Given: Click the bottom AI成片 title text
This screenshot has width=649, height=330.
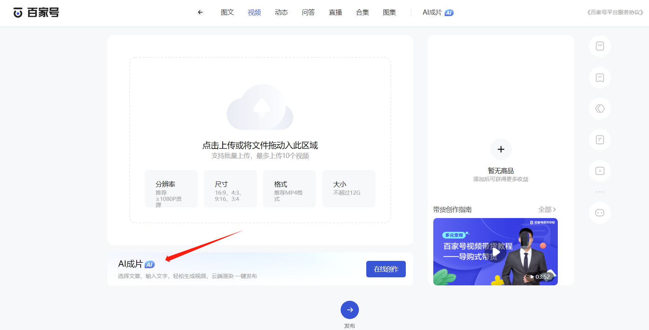Looking at the screenshot, I should tap(130, 264).
